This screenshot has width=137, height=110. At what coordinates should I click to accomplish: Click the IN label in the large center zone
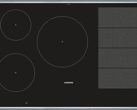62,42
